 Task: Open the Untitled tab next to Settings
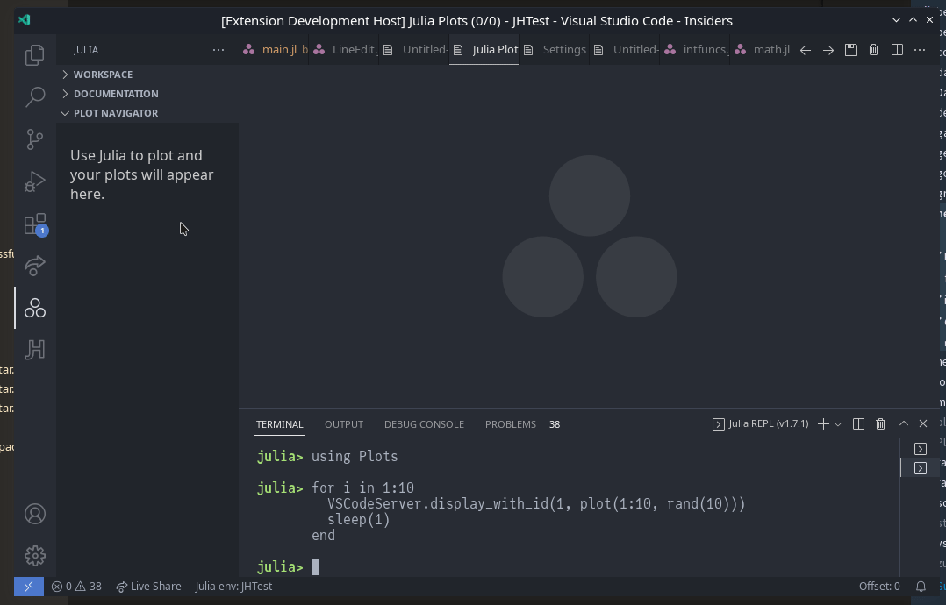pos(627,50)
